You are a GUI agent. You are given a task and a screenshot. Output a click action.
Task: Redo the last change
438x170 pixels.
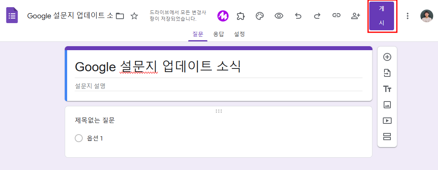[x=317, y=16]
